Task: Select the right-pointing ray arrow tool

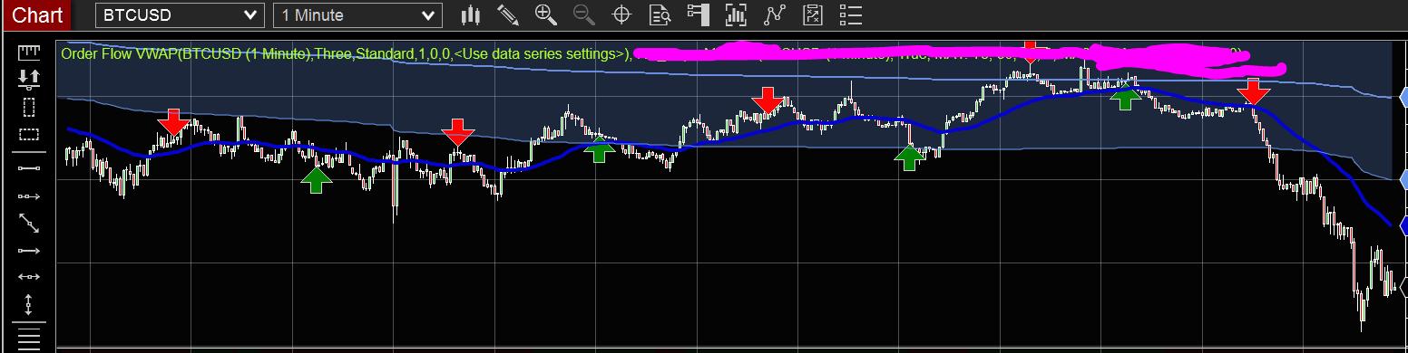Action: pos(29,250)
